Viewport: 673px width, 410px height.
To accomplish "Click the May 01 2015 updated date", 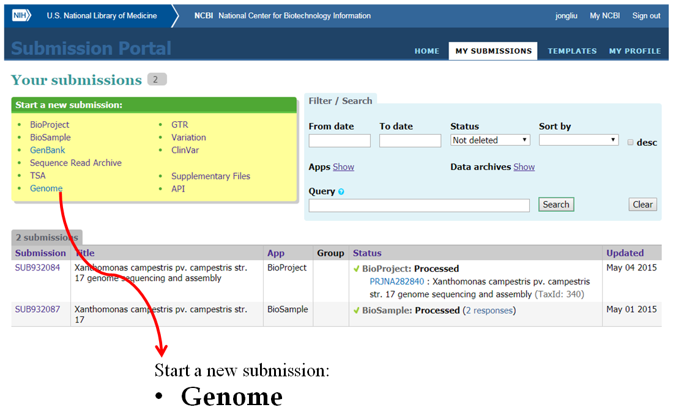I will coord(631,310).
